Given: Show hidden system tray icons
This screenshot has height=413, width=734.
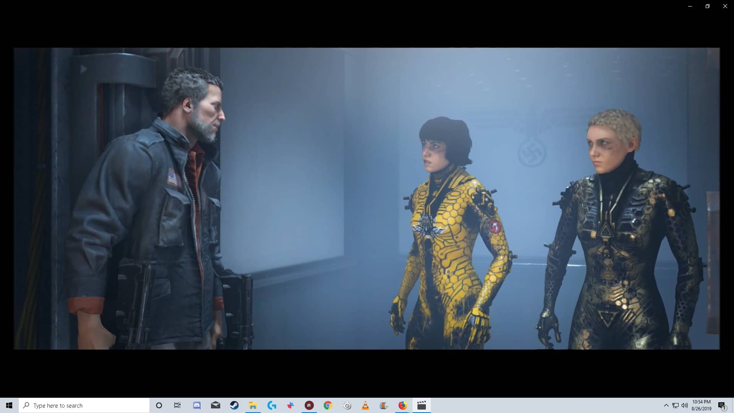Looking at the screenshot, I should point(666,405).
